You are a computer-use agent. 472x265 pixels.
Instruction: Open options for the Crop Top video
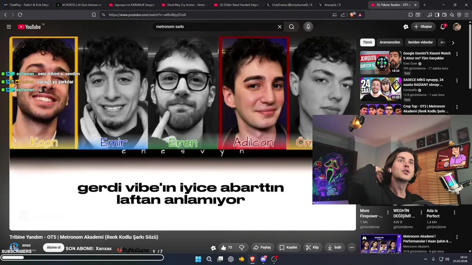click(457, 107)
